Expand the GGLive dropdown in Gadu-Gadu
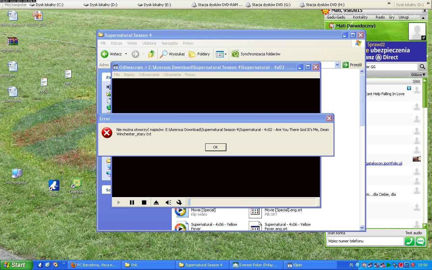The image size is (432, 270). pos(418,75)
